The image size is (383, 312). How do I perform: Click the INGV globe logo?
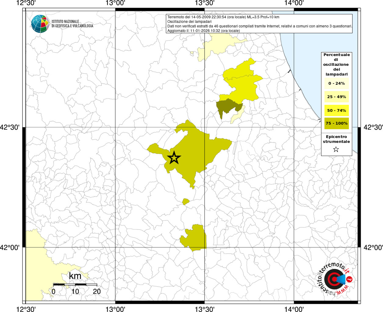pos(40,24)
